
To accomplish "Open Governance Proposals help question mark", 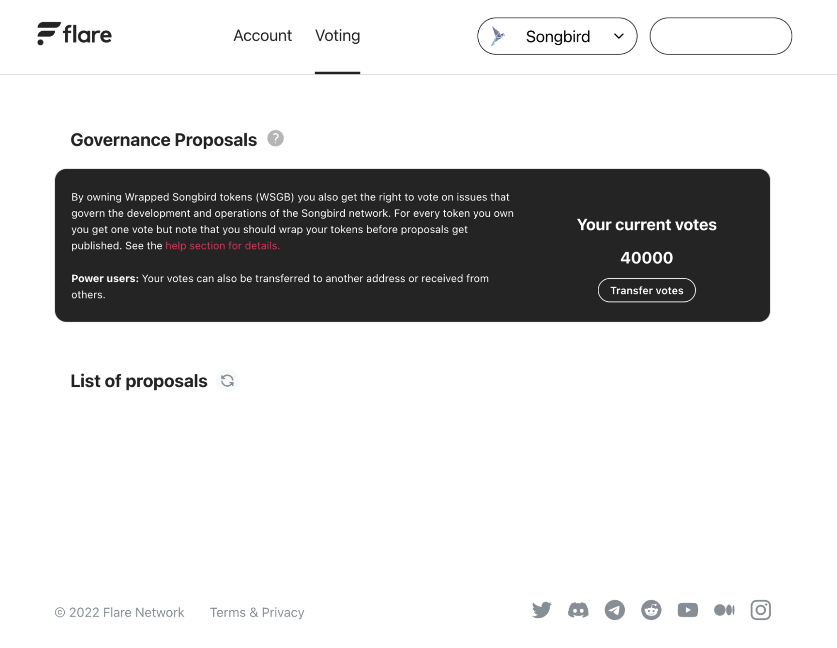I will (275, 139).
